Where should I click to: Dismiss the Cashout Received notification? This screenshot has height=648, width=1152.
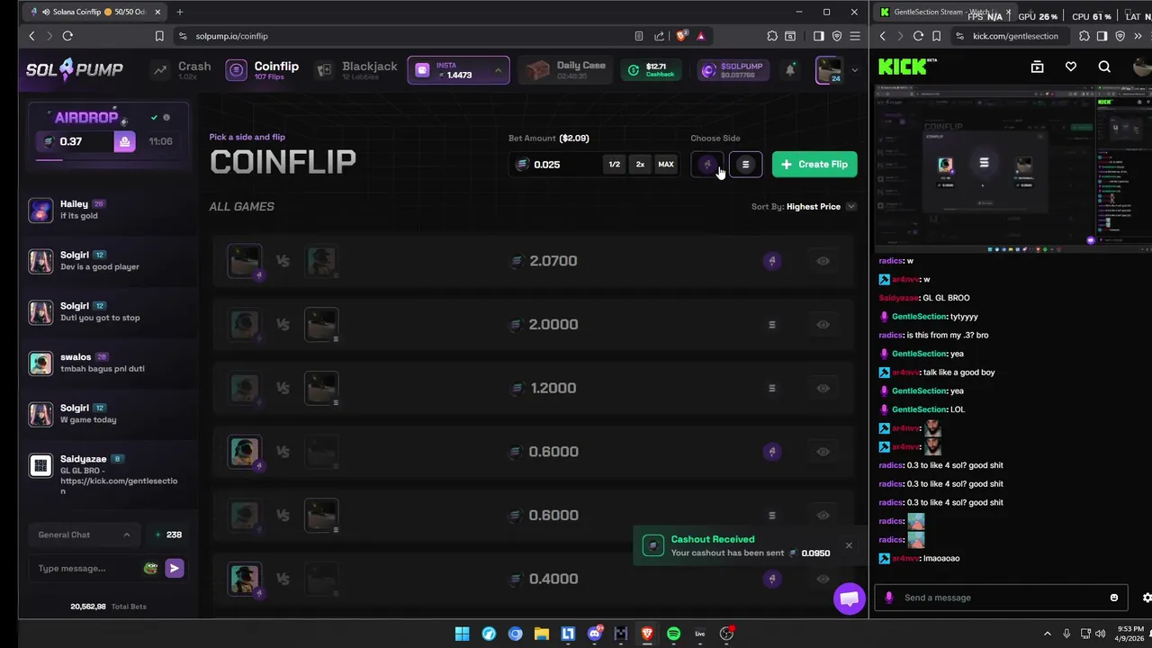coord(848,545)
